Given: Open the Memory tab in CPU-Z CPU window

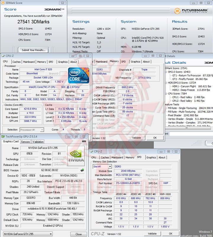Looking at the screenshot, I should coord(41,62).
